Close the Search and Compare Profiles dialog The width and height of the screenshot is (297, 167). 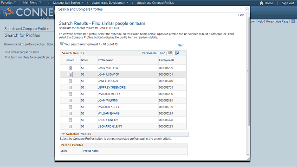(x=247, y=9)
